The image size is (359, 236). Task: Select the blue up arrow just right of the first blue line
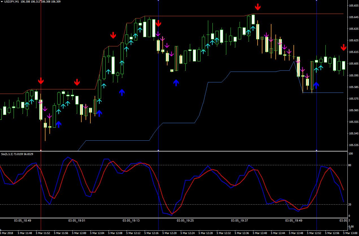click(x=176, y=83)
